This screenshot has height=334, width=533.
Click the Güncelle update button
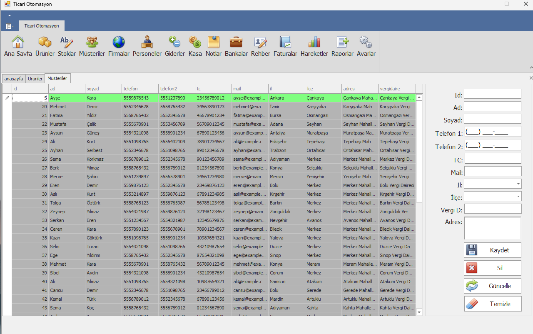point(493,286)
